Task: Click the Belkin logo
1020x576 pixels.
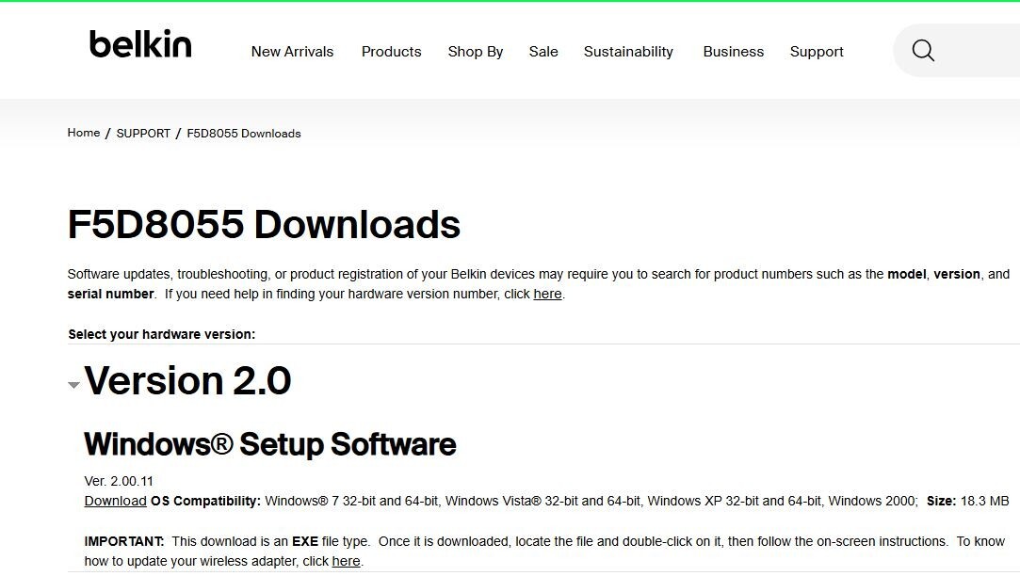Action: click(140, 43)
